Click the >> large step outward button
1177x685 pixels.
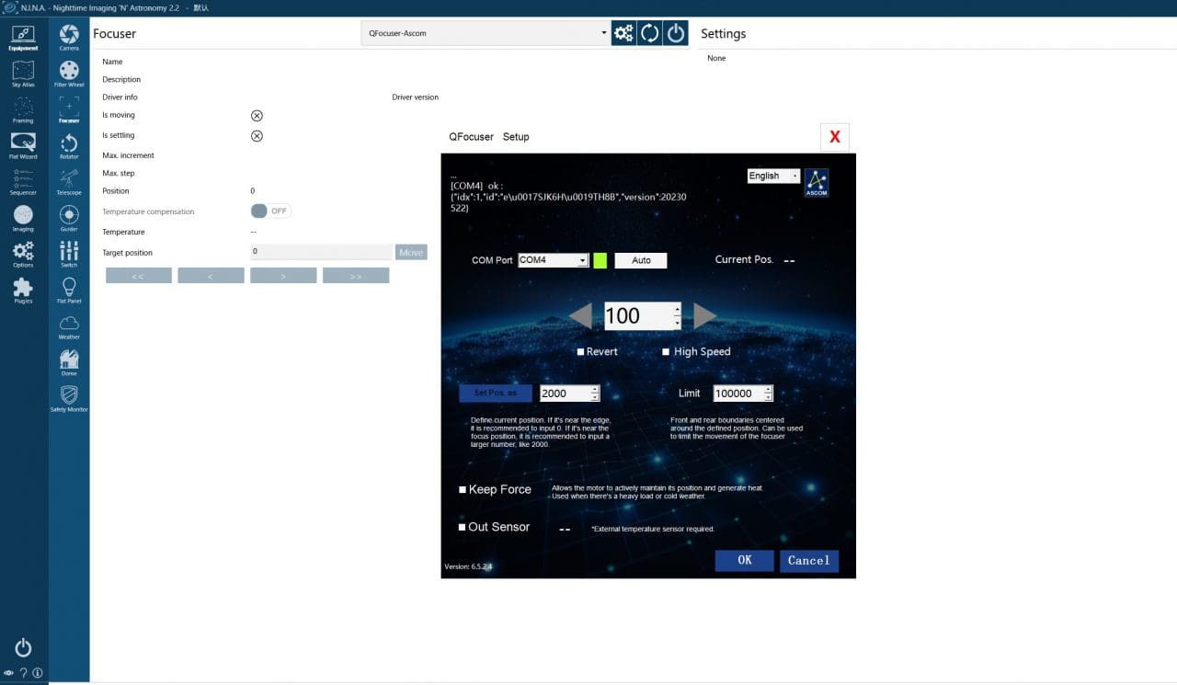click(x=356, y=275)
